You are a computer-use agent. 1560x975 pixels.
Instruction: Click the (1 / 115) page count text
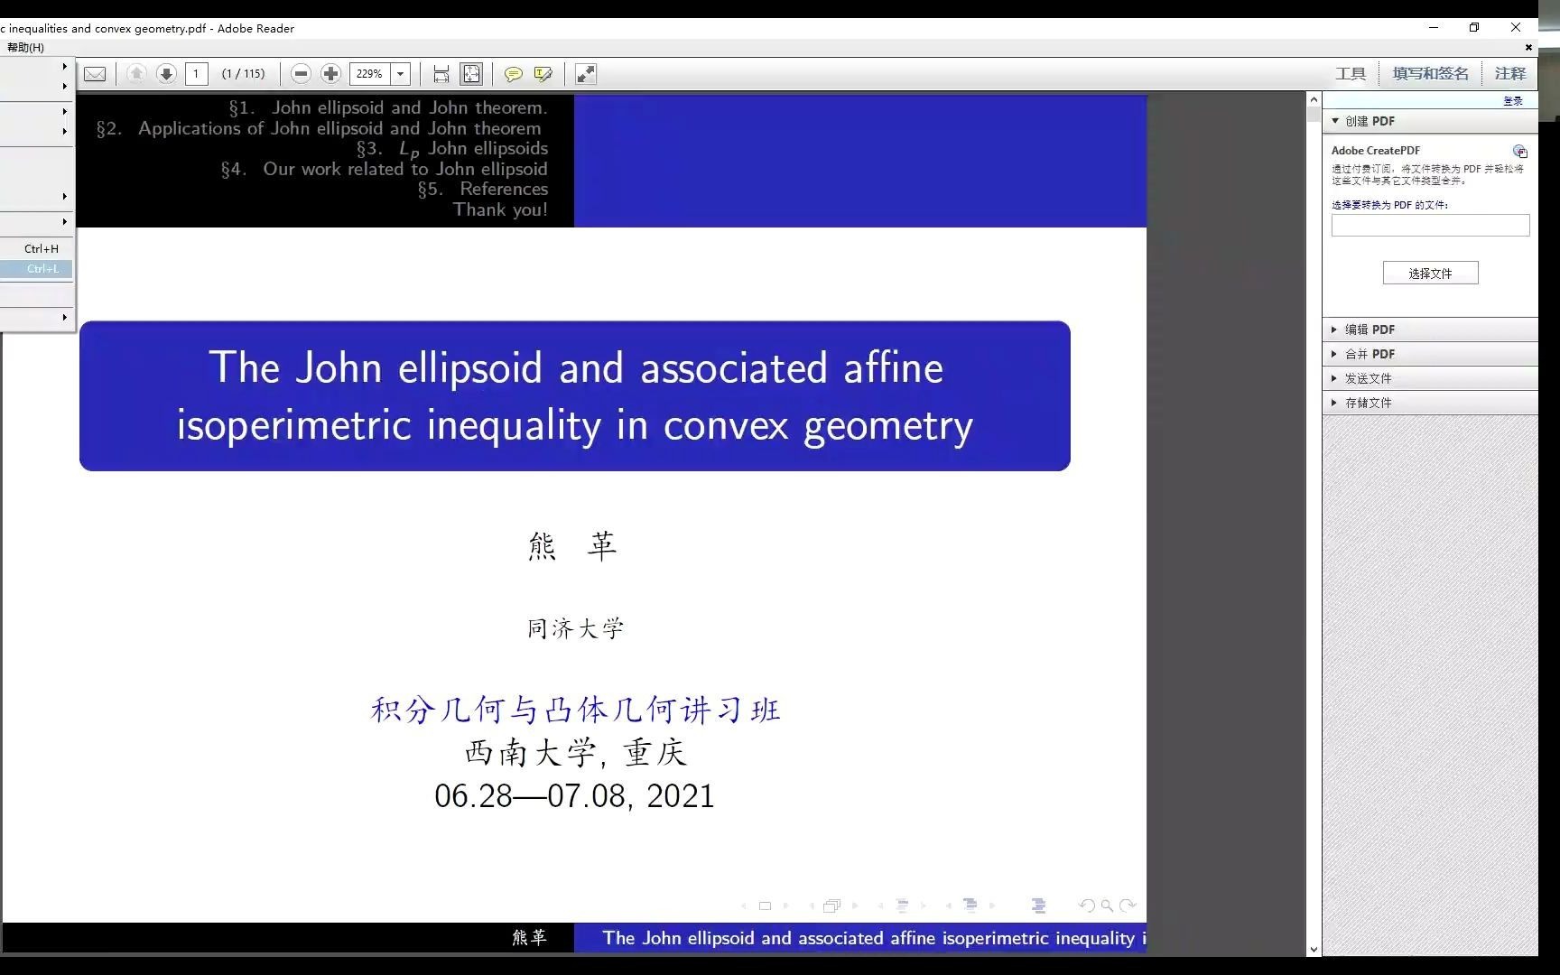point(244,74)
